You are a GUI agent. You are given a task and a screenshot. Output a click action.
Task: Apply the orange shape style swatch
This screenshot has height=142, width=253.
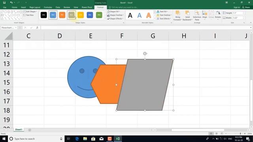click(62, 15)
